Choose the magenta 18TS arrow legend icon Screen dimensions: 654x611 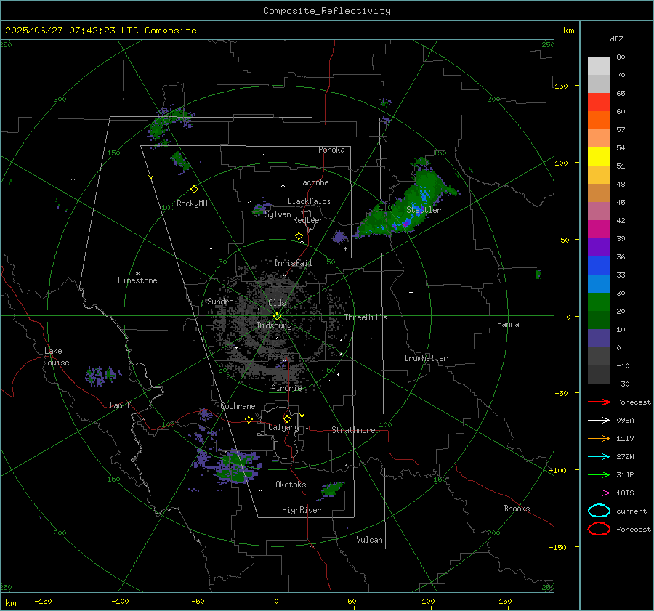(x=599, y=493)
